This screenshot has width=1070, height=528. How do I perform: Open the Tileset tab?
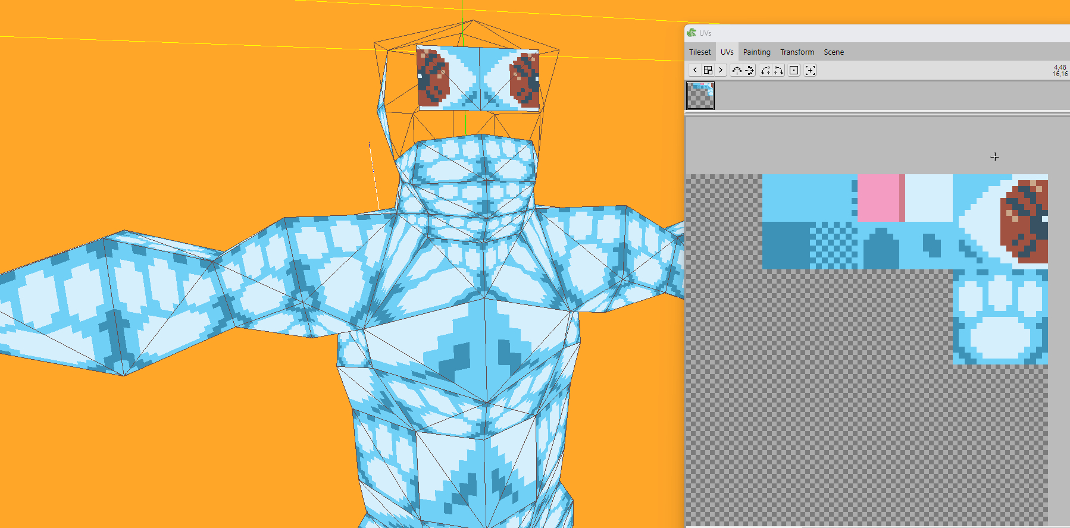(x=700, y=52)
